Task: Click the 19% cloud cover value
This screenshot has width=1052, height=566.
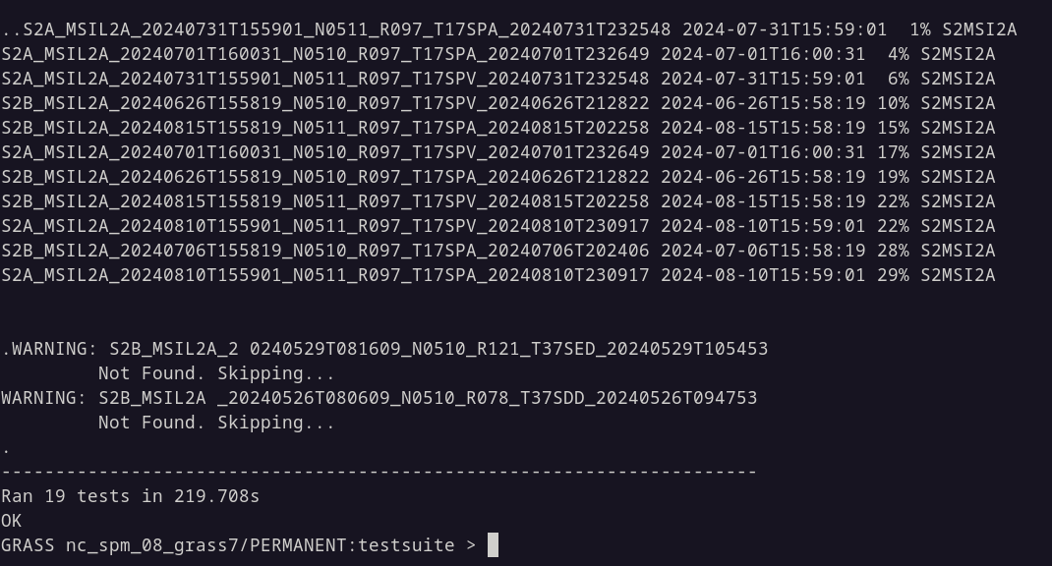Action: (x=893, y=177)
